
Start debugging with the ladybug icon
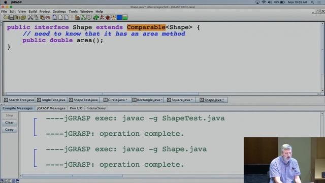[108, 17]
